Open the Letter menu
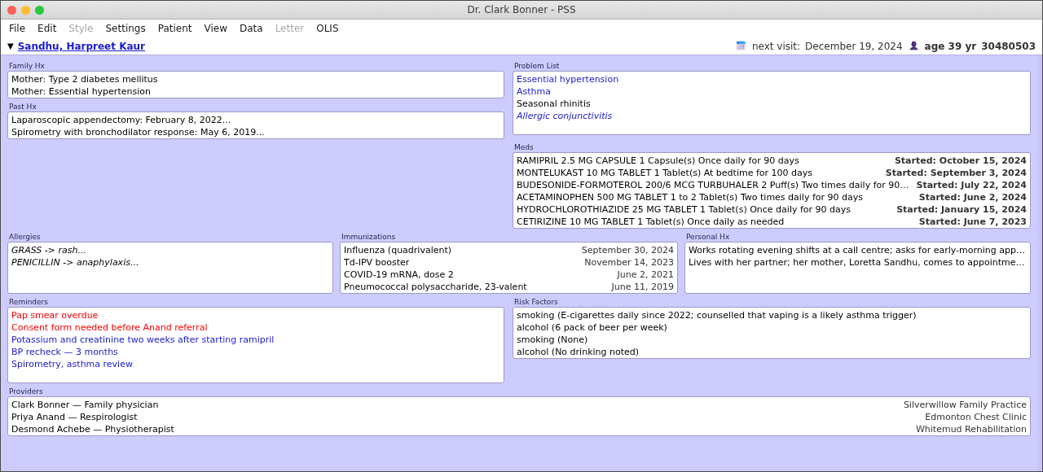1043x472 pixels. (x=289, y=28)
